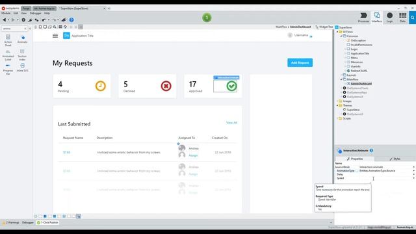Open the Redo history dropdown arrow
The height and width of the screenshot is (234, 416).
pos(58,20)
